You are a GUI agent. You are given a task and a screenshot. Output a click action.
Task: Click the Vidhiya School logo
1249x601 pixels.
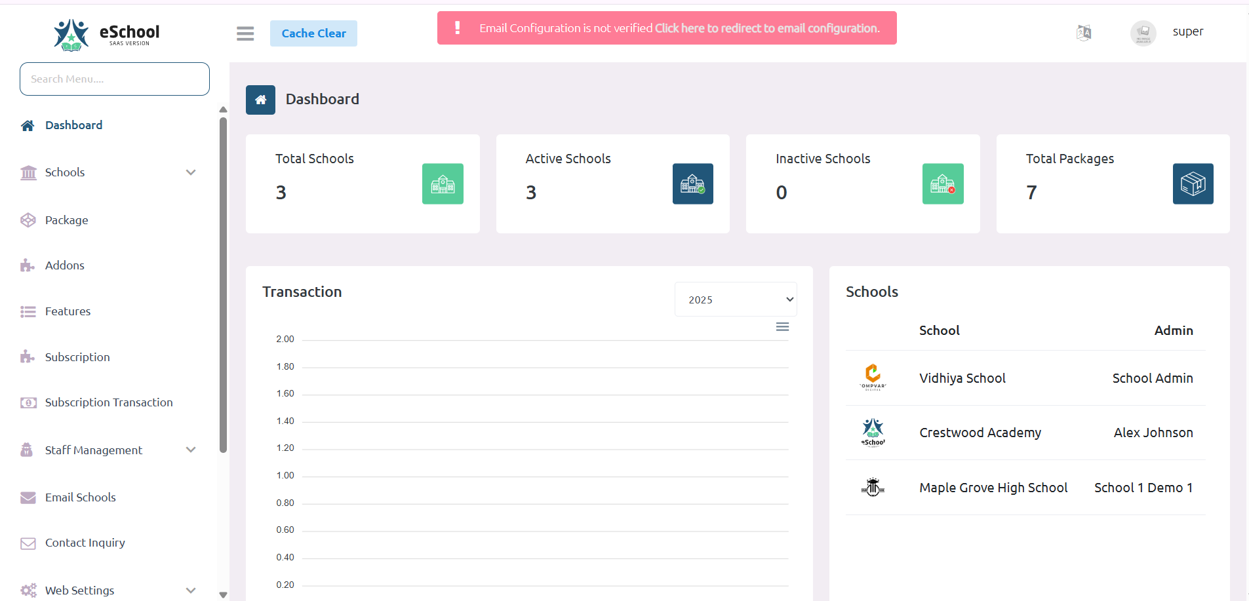873,378
